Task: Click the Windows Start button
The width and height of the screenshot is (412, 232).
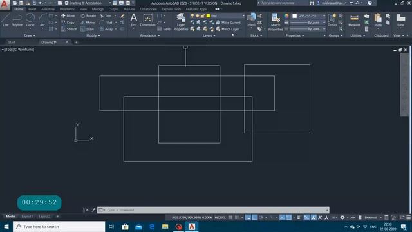Action: point(6,226)
